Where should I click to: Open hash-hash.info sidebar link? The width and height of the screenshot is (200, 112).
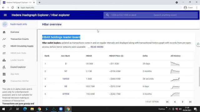pyautogui.click(x=19, y=24)
